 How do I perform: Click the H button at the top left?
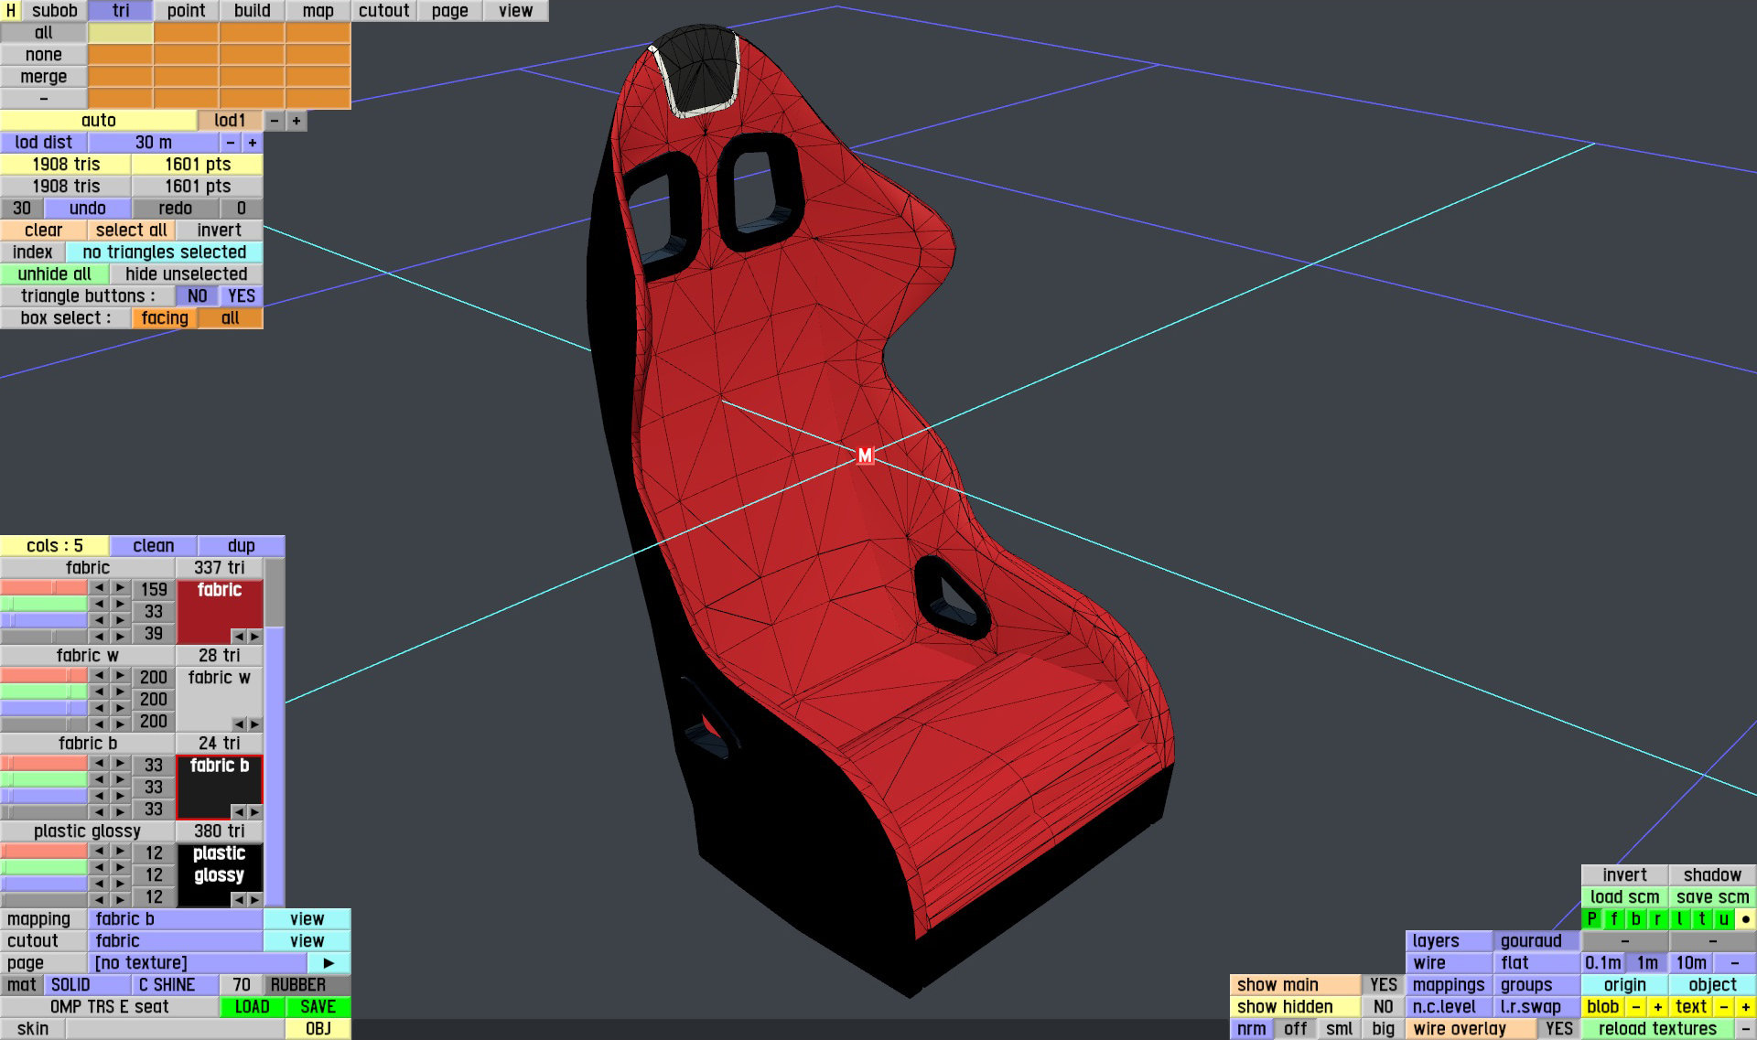(x=11, y=11)
